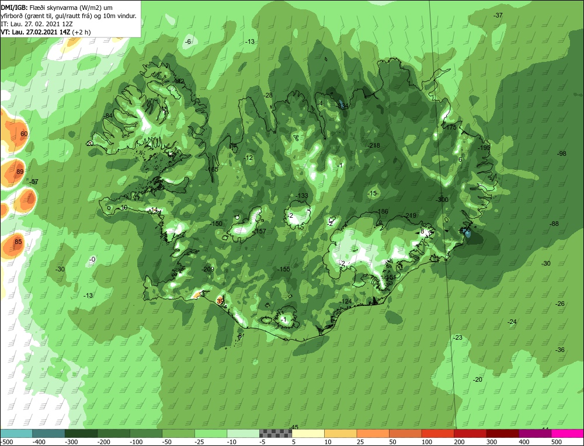584x446 pixels.
Task: Click the "-209" map value
Action: (208, 270)
